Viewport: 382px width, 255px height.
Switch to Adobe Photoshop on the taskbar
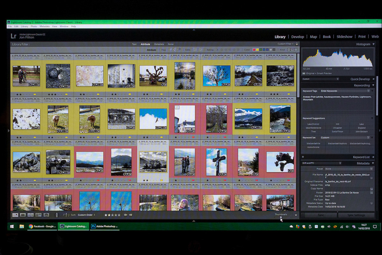(x=104, y=226)
